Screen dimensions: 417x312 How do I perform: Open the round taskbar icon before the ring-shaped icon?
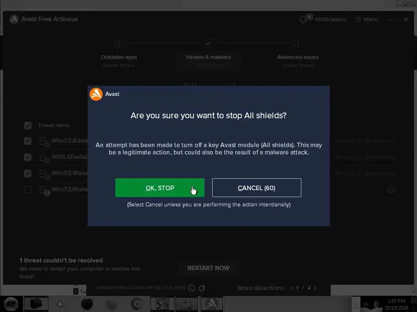tap(112, 304)
